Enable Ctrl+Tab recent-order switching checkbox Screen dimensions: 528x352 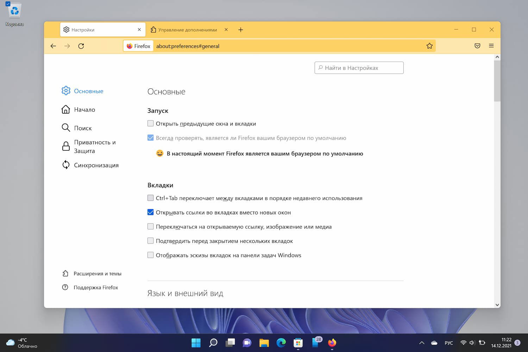coord(150,198)
